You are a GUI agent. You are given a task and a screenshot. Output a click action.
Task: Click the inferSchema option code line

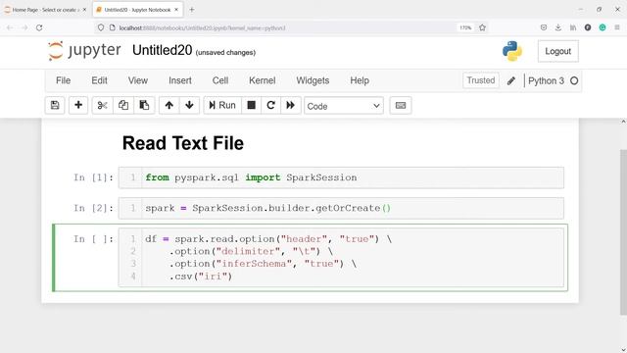coord(263,264)
